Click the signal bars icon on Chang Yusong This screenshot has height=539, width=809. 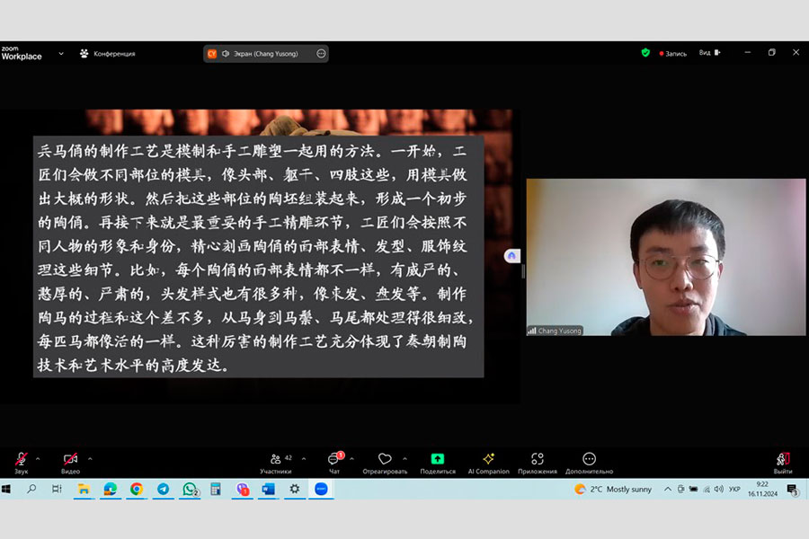531,331
